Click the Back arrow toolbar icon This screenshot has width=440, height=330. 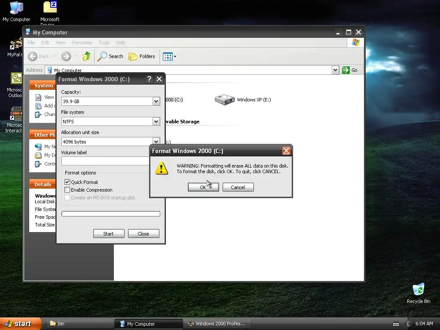(33, 56)
